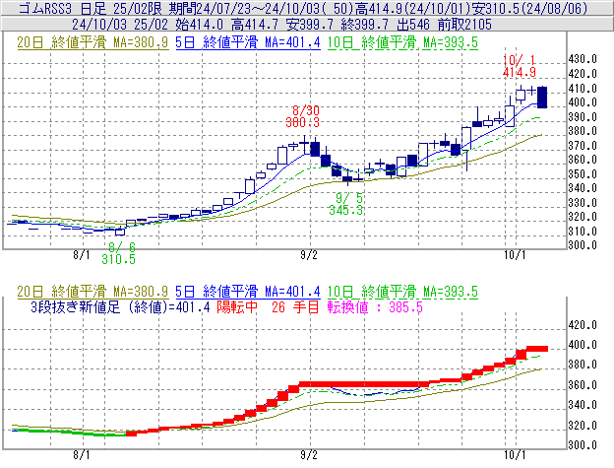
Task: Click the 10/1 date label under upper chart
Action: (515, 255)
